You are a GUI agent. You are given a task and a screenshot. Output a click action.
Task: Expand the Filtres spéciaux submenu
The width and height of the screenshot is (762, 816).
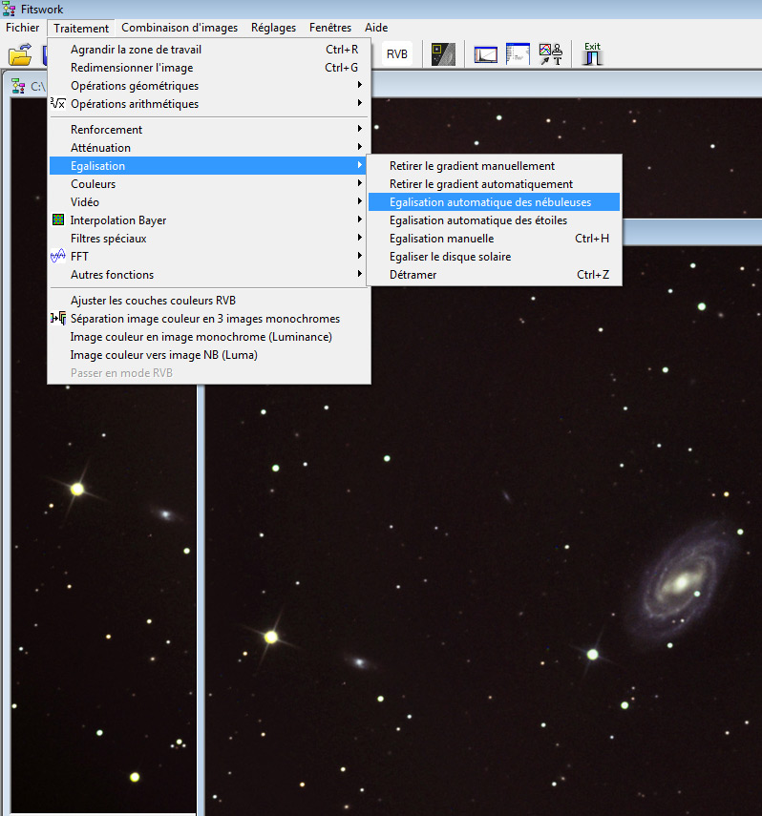point(209,239)
